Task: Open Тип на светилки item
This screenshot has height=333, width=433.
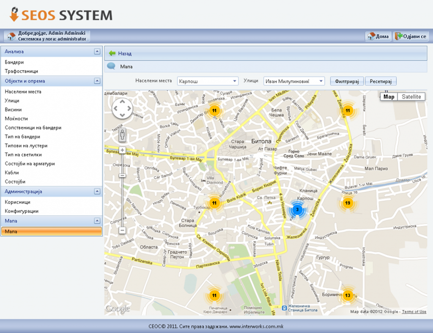Action: pos(24,155)
